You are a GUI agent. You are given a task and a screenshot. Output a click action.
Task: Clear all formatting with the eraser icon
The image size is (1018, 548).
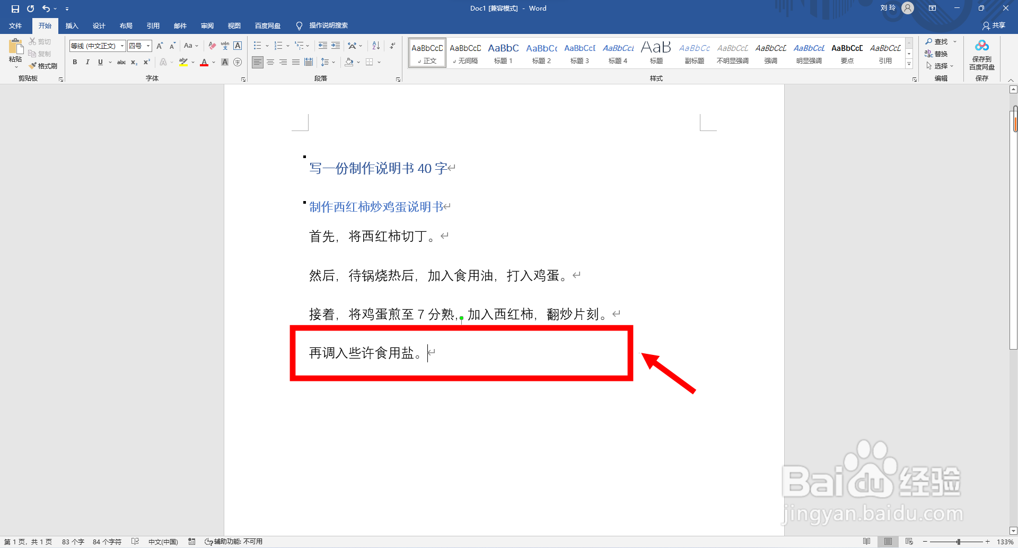coord(212,46)
